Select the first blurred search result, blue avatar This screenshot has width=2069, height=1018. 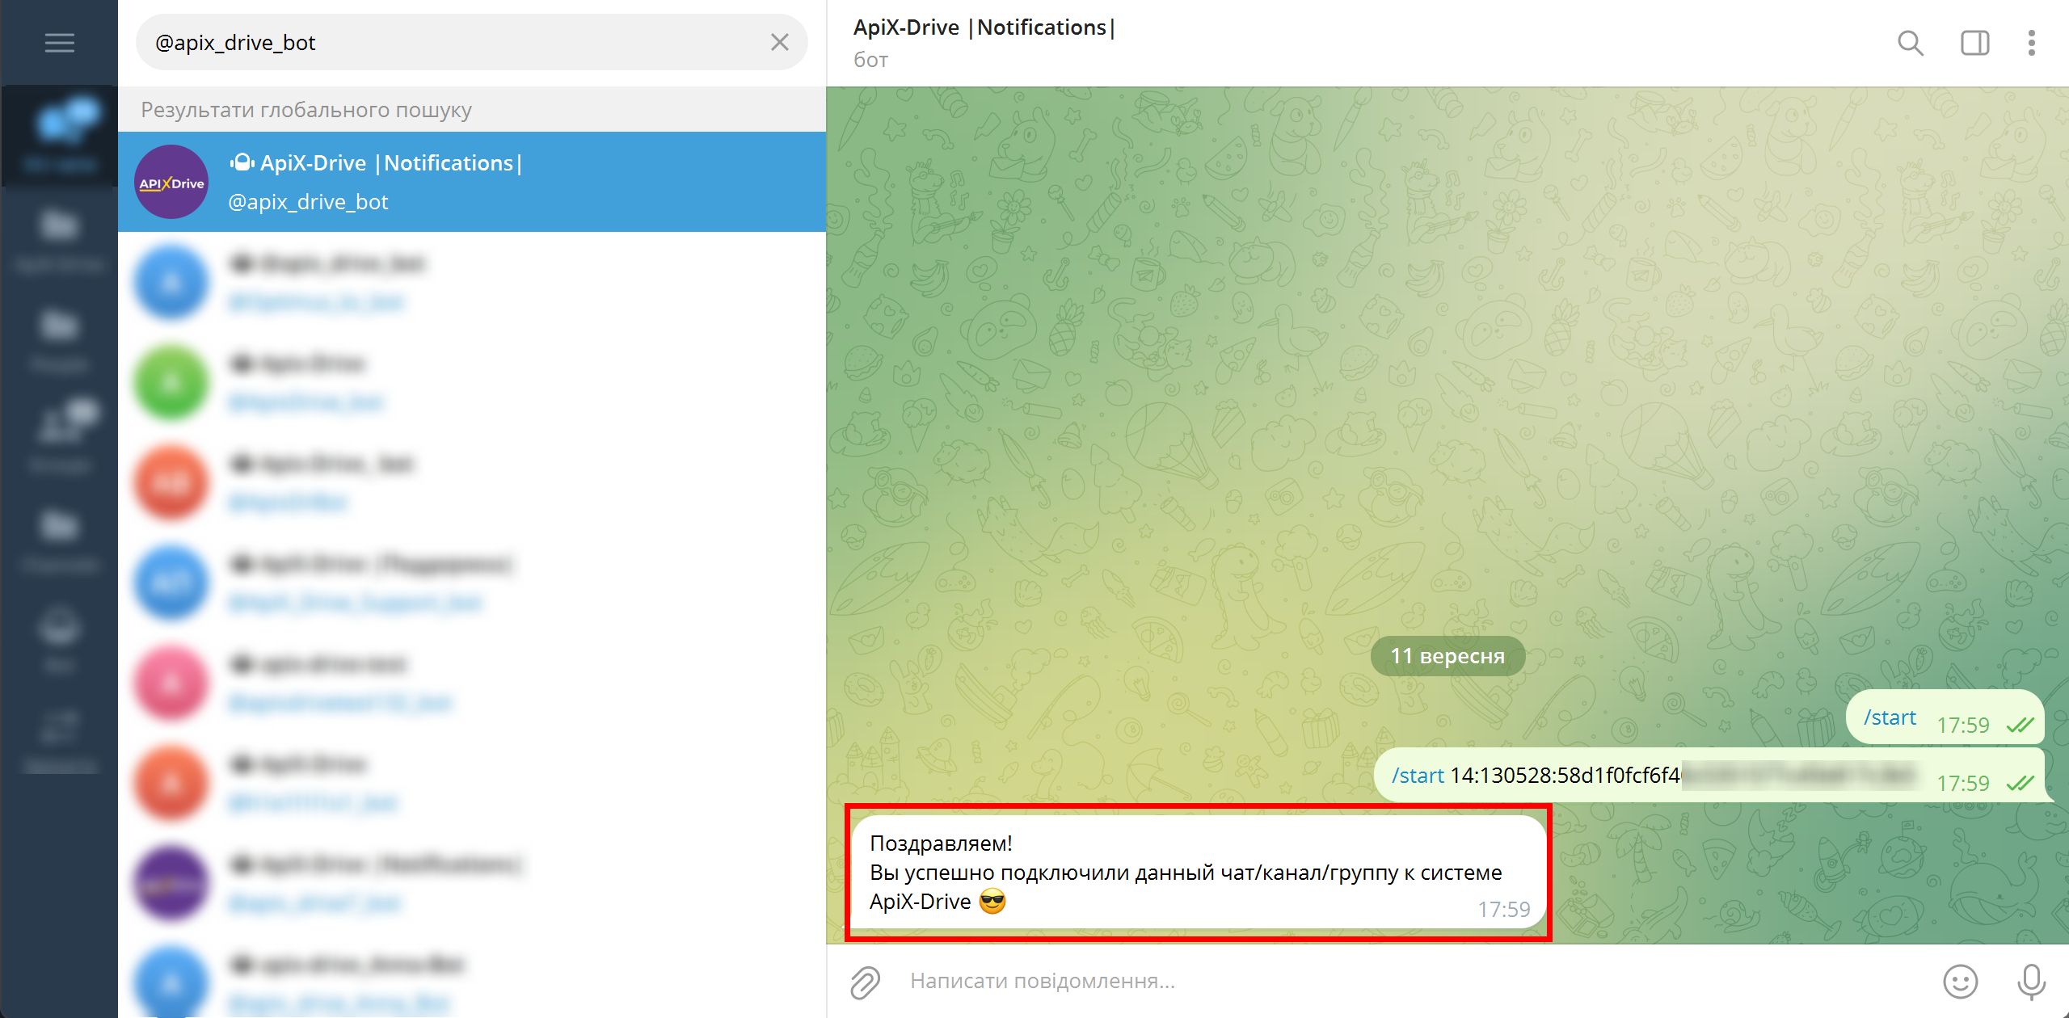(x=472, y=282)
